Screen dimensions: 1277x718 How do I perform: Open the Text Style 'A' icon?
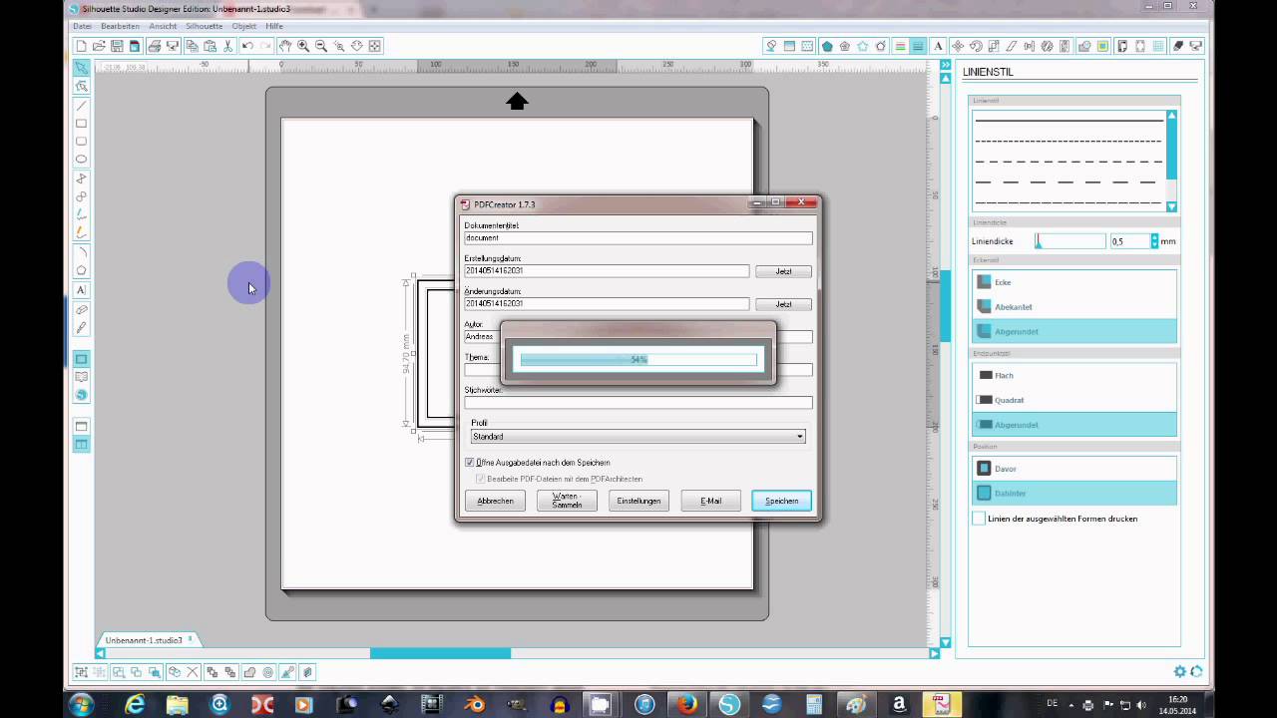click(938, 46)
